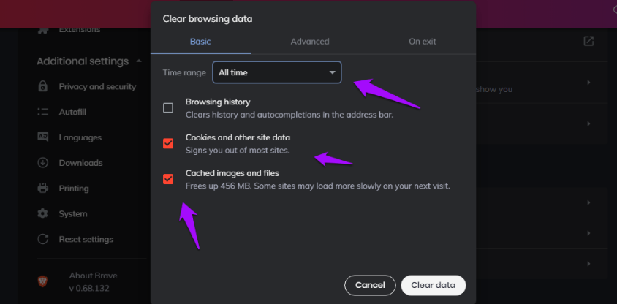The height and width of the screenshot is (304, 617).
Task: Open the About Brave page
Action: coord(93,275)
